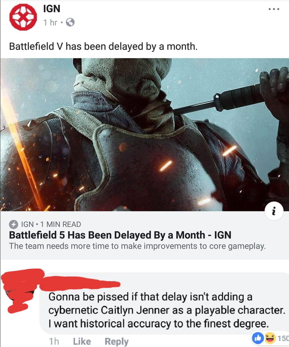Open the IGN page profile picture

(23, 17)
